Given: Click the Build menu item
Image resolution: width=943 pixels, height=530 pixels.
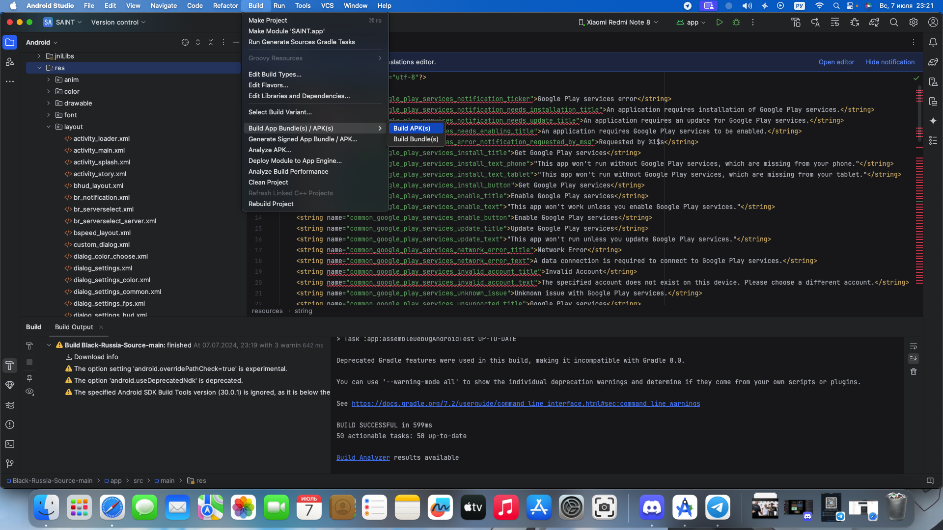Looking at the screenshot, I should pyautogui.click(x=256, y=6).
